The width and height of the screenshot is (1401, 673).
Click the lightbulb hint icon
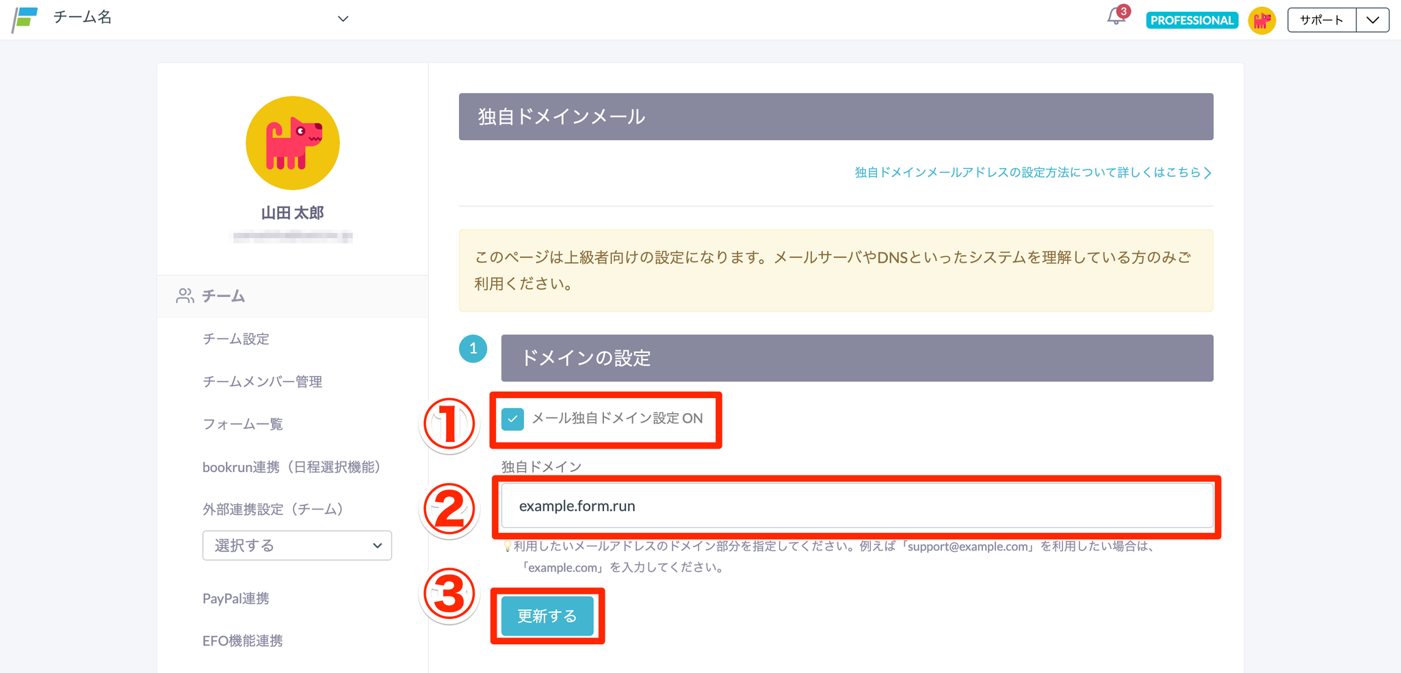tap(507, 546)
